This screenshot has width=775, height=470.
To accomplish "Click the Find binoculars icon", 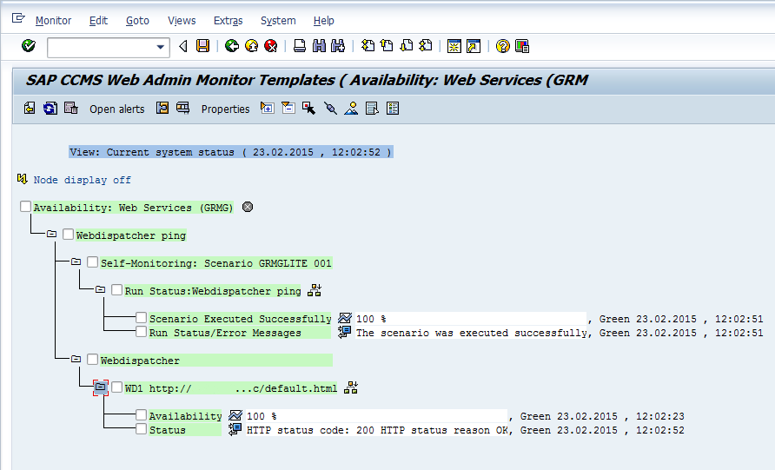I will coord(319,46).
